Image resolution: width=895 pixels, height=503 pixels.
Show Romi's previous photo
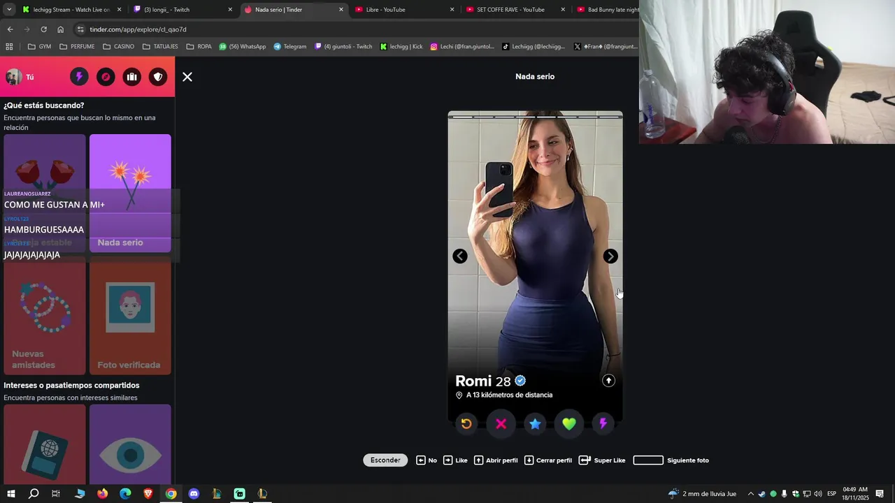460,256
